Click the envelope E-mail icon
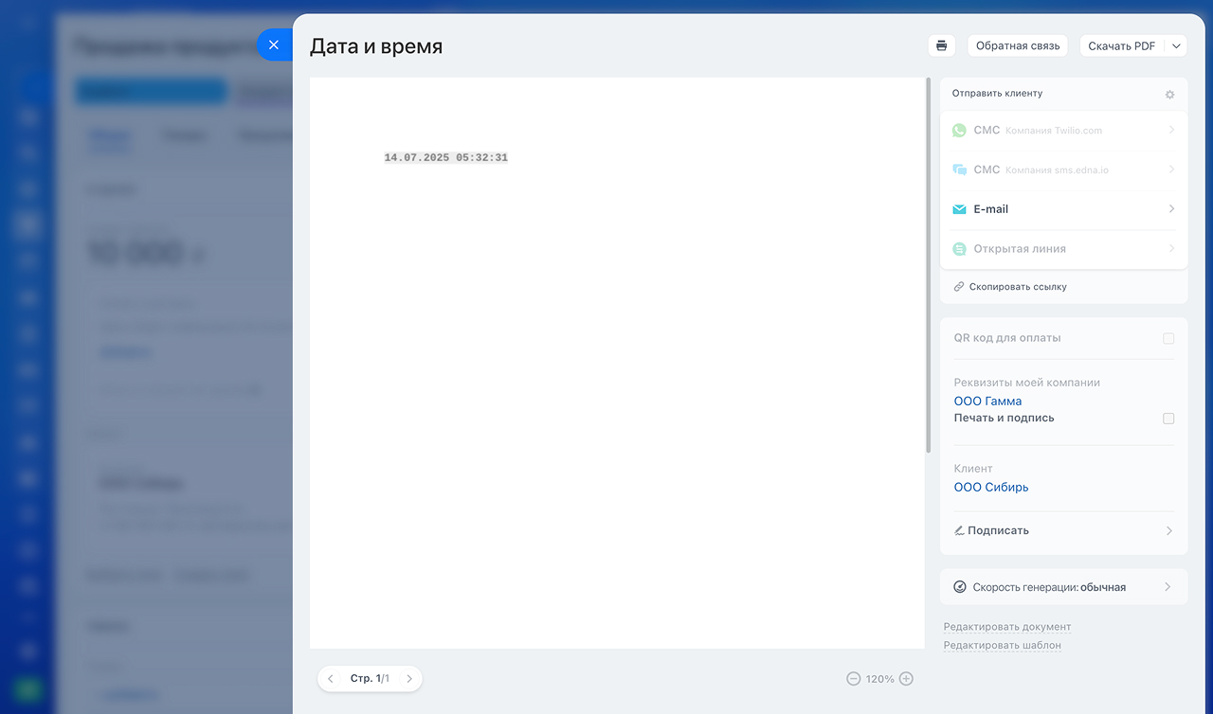This screenshot has height=714, width=1213. click(x=959, y=209)
